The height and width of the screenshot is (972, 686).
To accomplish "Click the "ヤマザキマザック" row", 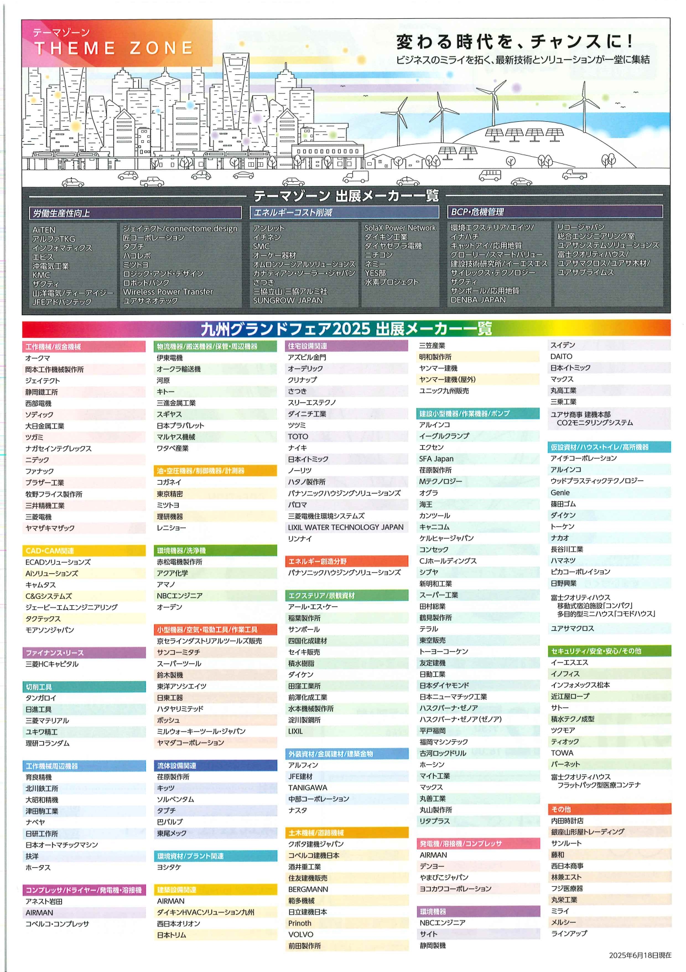I will click(84, 528).
